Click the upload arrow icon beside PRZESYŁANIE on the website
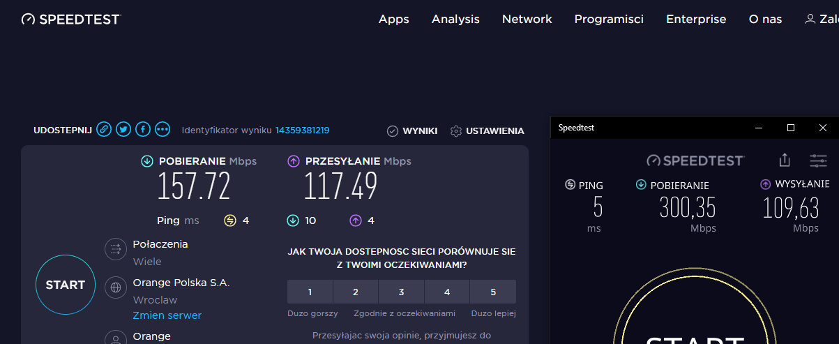The width and height of the screenshot is (839, 344). click(294, 161)
